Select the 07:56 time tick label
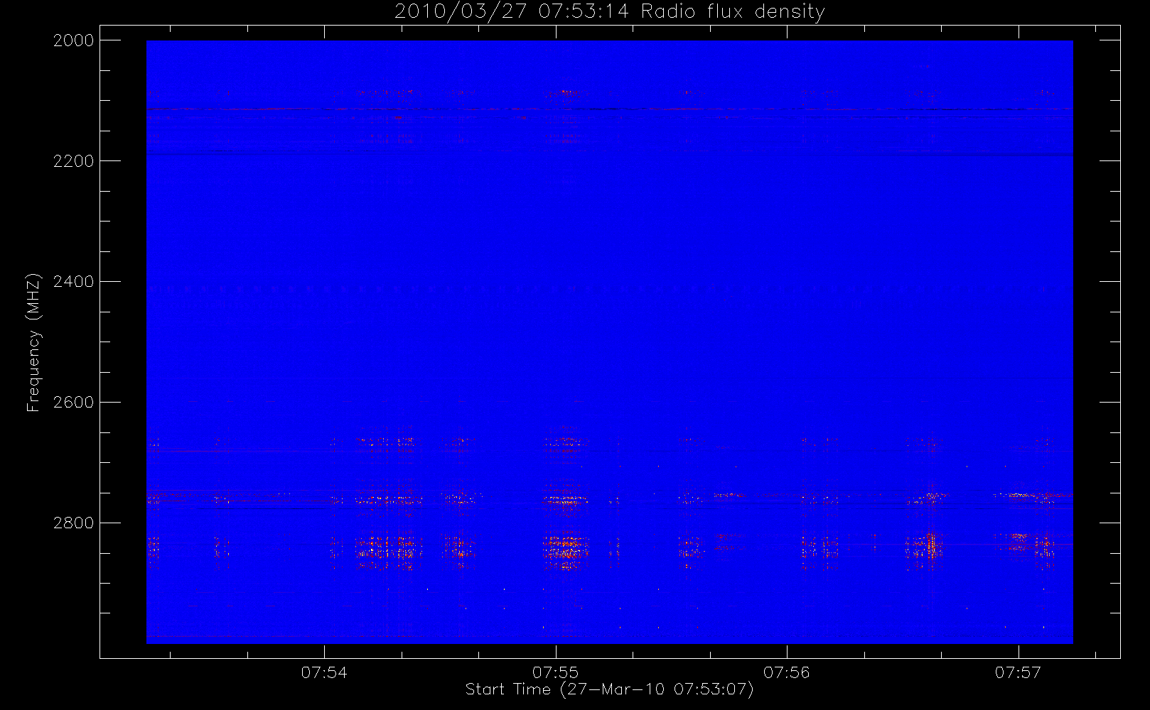The image size is (1150, 710). (787, 672)
